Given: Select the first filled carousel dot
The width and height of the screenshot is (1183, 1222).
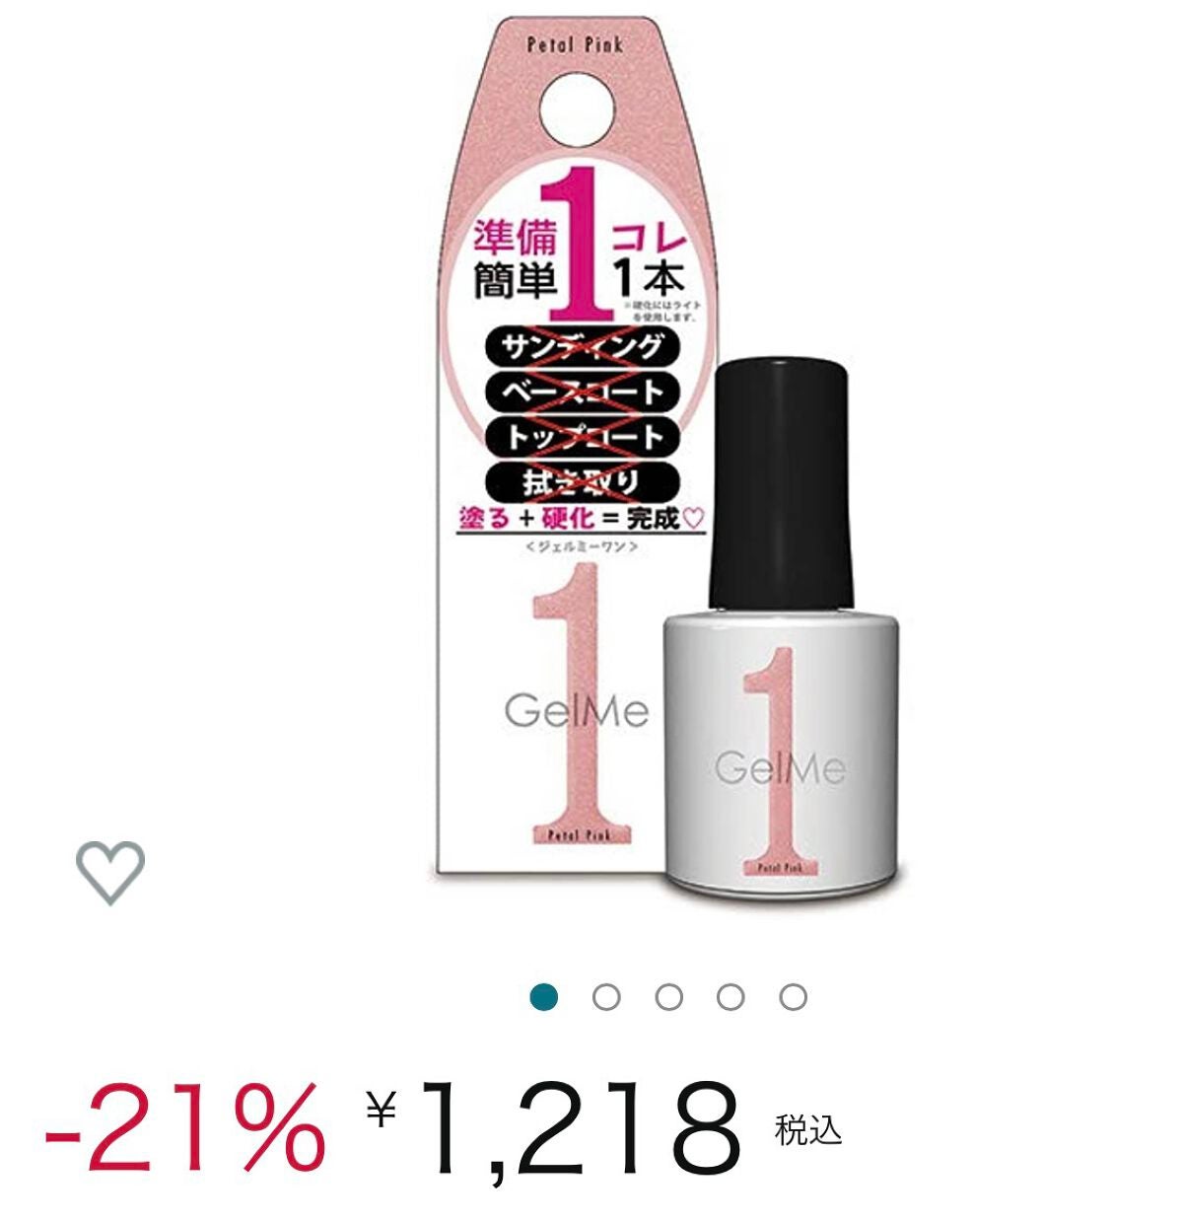Looking at the screenshot, I should click(544, 997).
